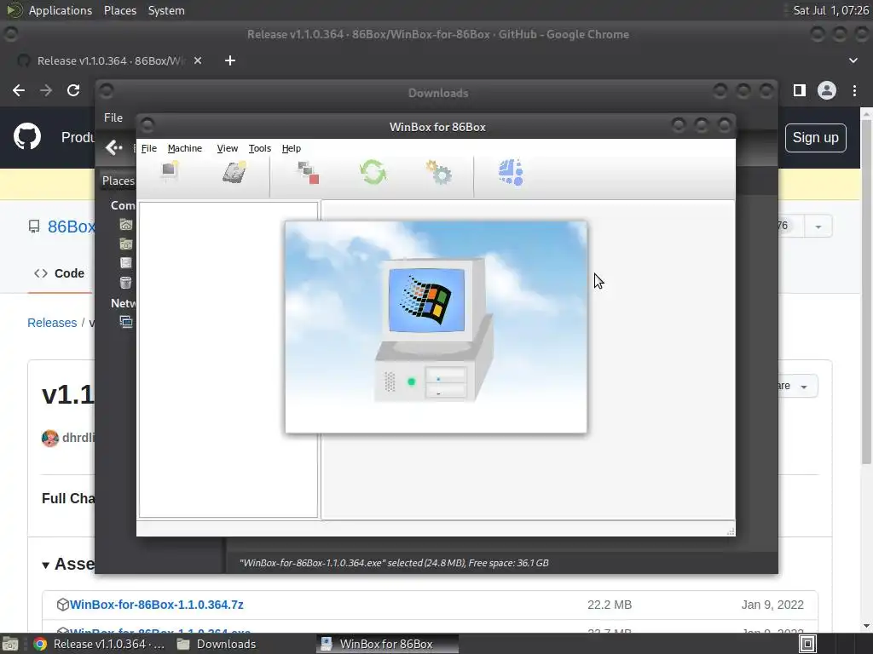
Task: Select File System icon in Downloads sidebar
Action: tap(126, 263)
